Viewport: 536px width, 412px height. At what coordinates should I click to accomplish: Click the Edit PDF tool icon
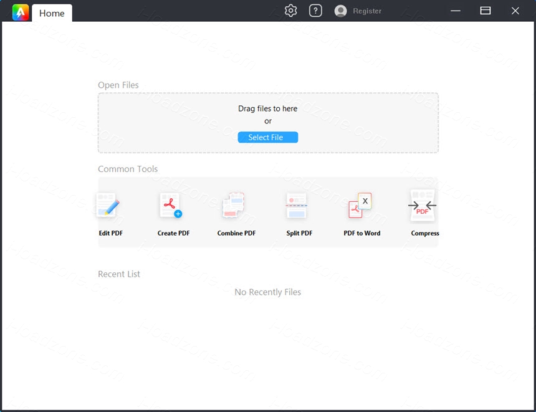(108, 205)
